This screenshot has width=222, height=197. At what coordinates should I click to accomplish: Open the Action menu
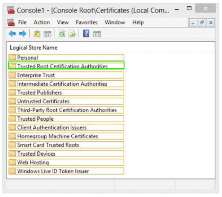42,22
